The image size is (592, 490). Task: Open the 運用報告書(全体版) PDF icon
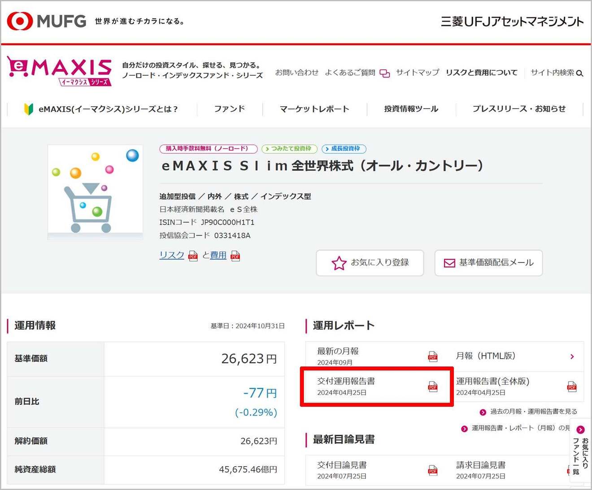tap(572, 386)
